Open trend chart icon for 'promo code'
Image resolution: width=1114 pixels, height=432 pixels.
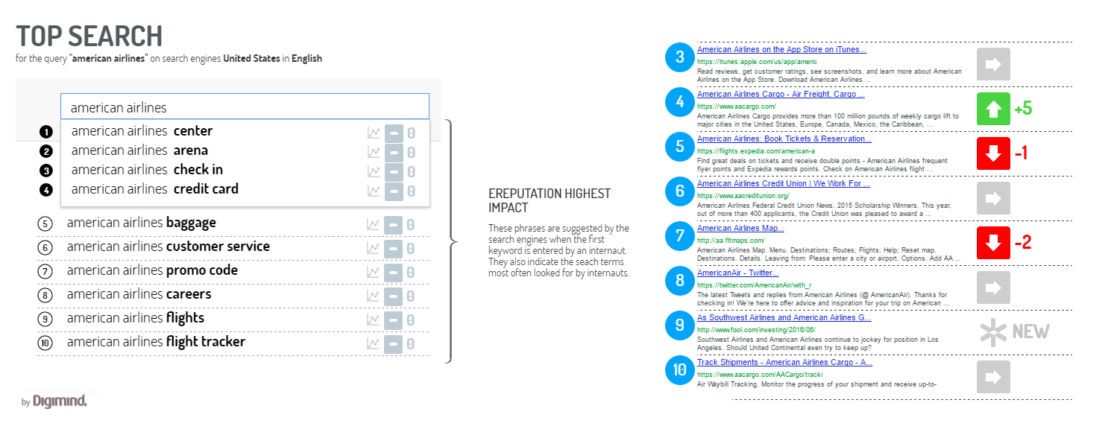coord(374,273)
